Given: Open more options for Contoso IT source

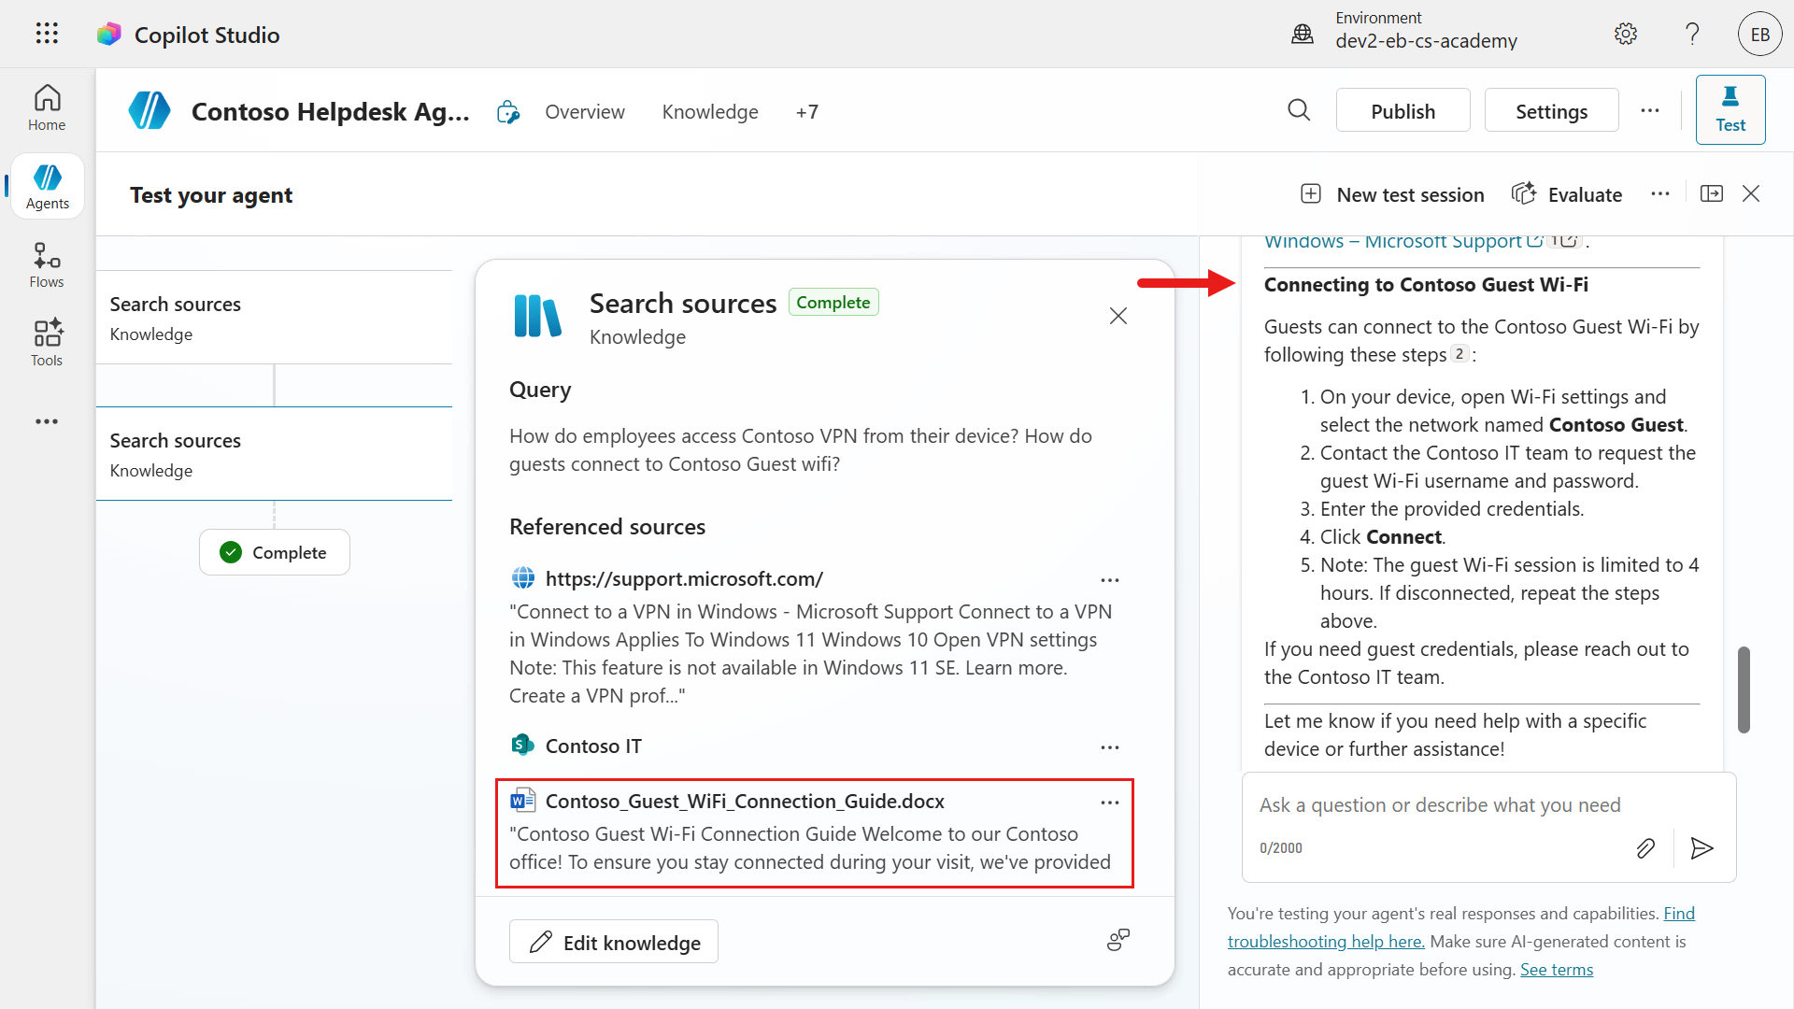Looking at the screenshot, I should (1109, 747).
